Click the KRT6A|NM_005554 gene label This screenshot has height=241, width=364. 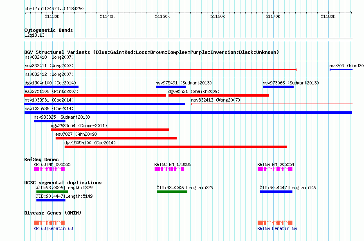click(x=276, y=164)
